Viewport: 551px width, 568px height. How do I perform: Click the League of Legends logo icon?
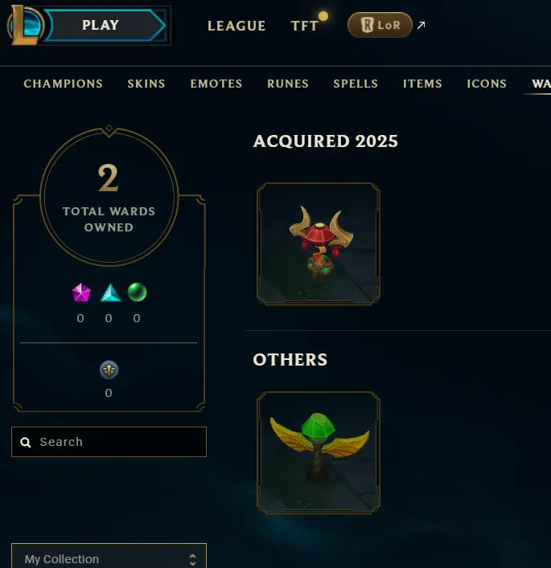click(26, 26)
